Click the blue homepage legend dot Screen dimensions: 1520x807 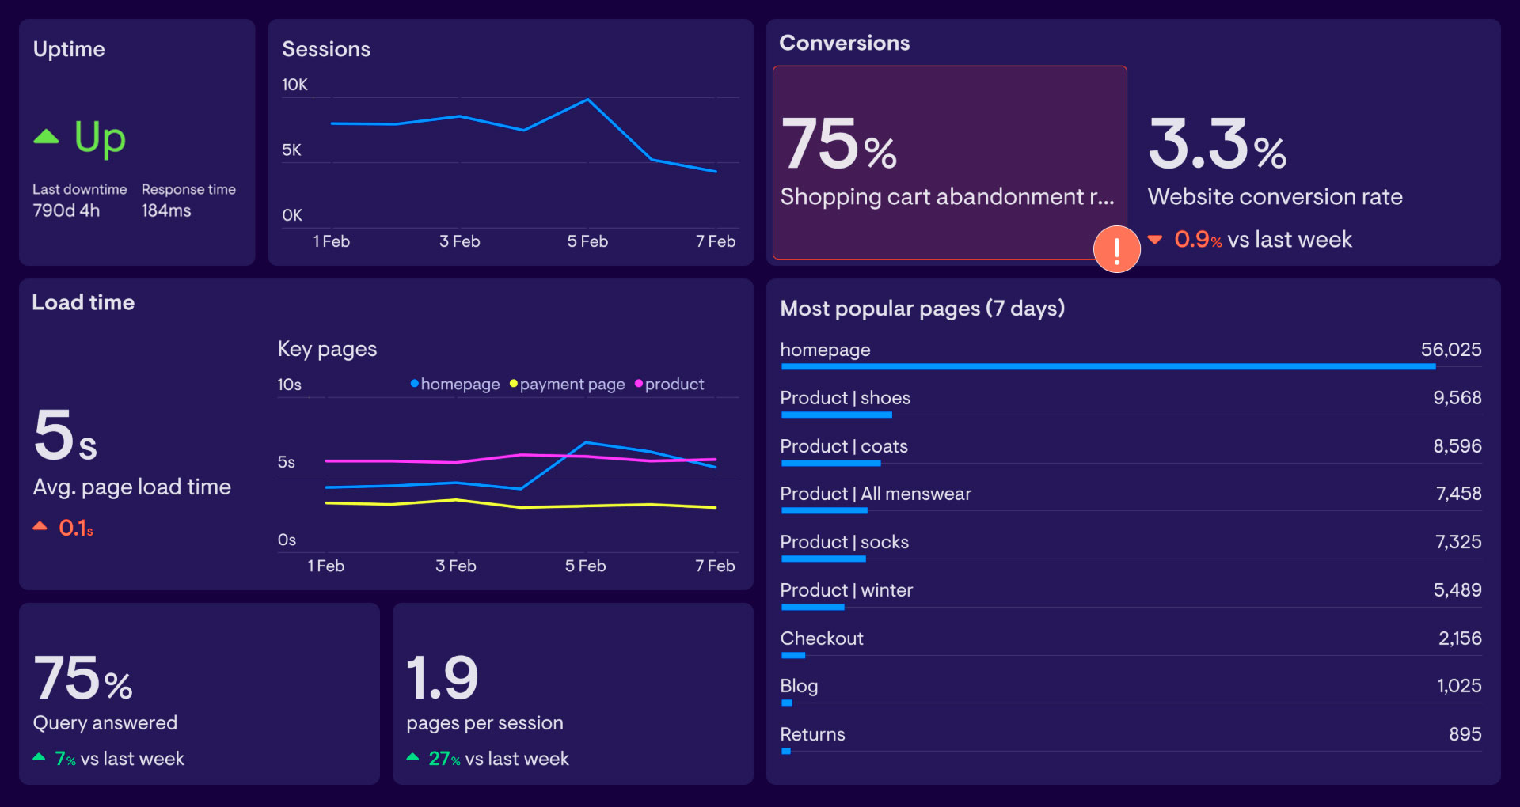(414, 384)
